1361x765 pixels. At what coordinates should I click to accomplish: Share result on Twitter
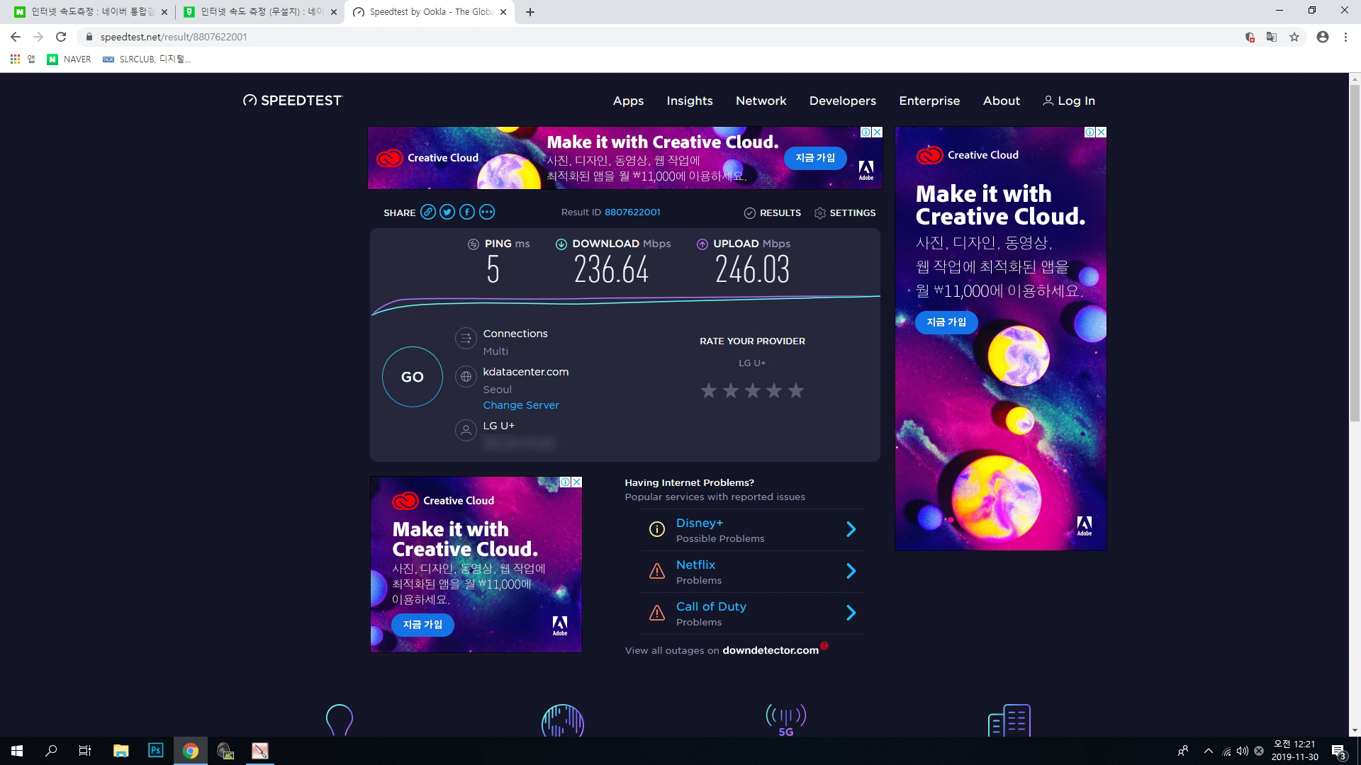[447, 212]
